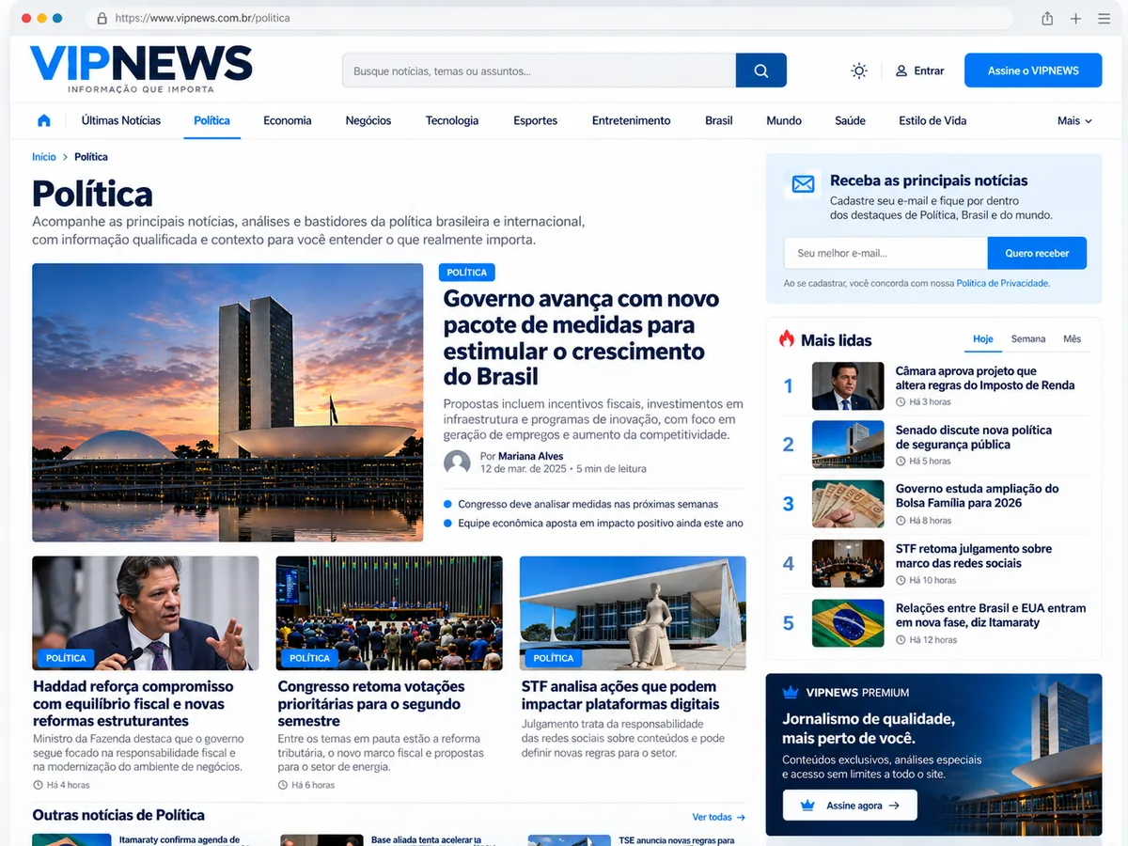Click the flame icon beside Mais lidas
The height and width of the screenshot is (846, 1128).
tap(787, 339)
